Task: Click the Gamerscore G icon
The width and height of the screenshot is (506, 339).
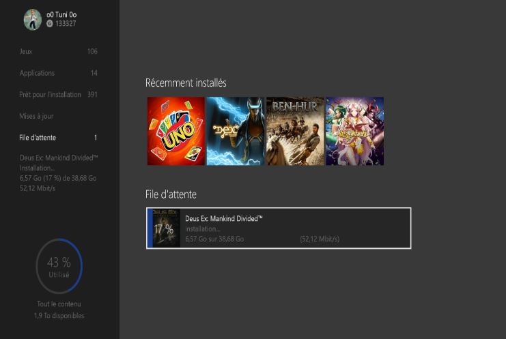Action: click(49, 23)
